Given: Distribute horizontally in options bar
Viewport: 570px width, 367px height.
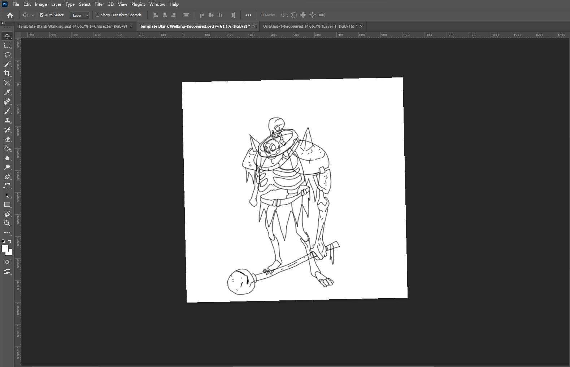Looking at the screenshot, I should [233, 15].
